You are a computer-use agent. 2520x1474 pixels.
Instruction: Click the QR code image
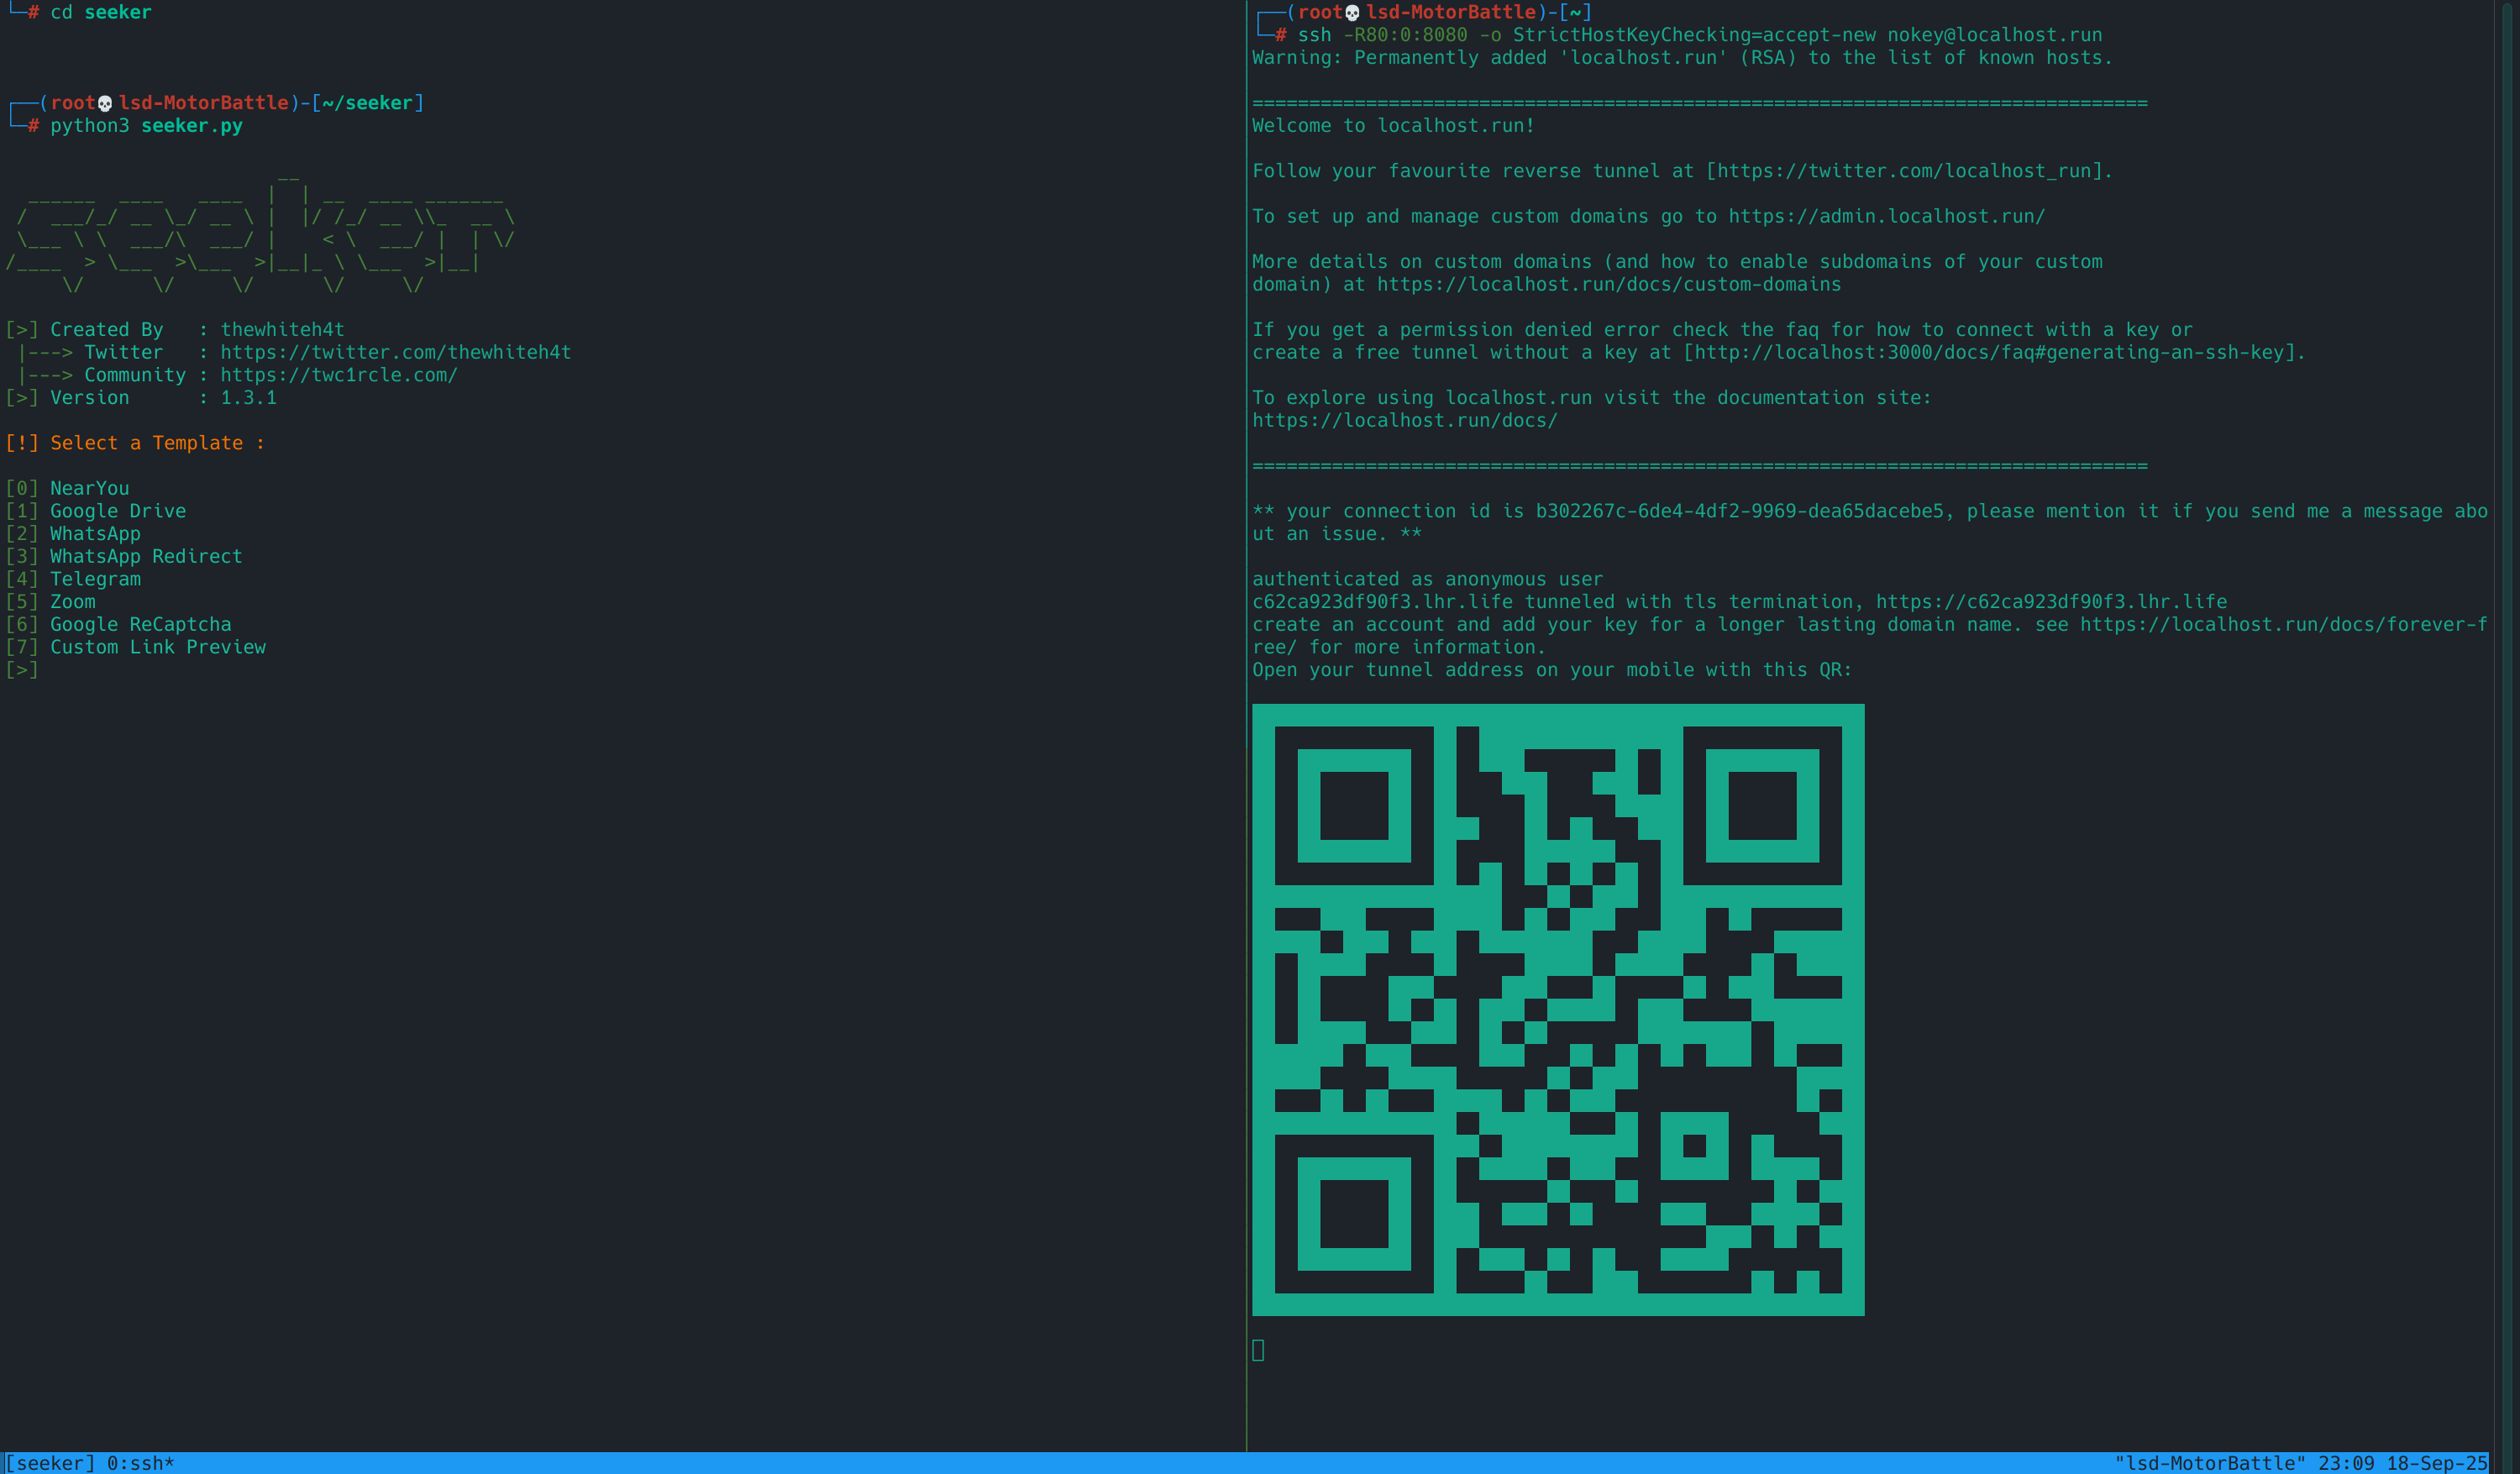1557,1009
